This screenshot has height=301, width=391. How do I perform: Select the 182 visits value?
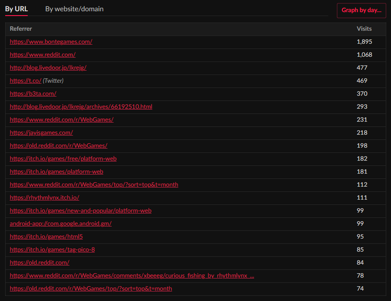coord(362,159)
